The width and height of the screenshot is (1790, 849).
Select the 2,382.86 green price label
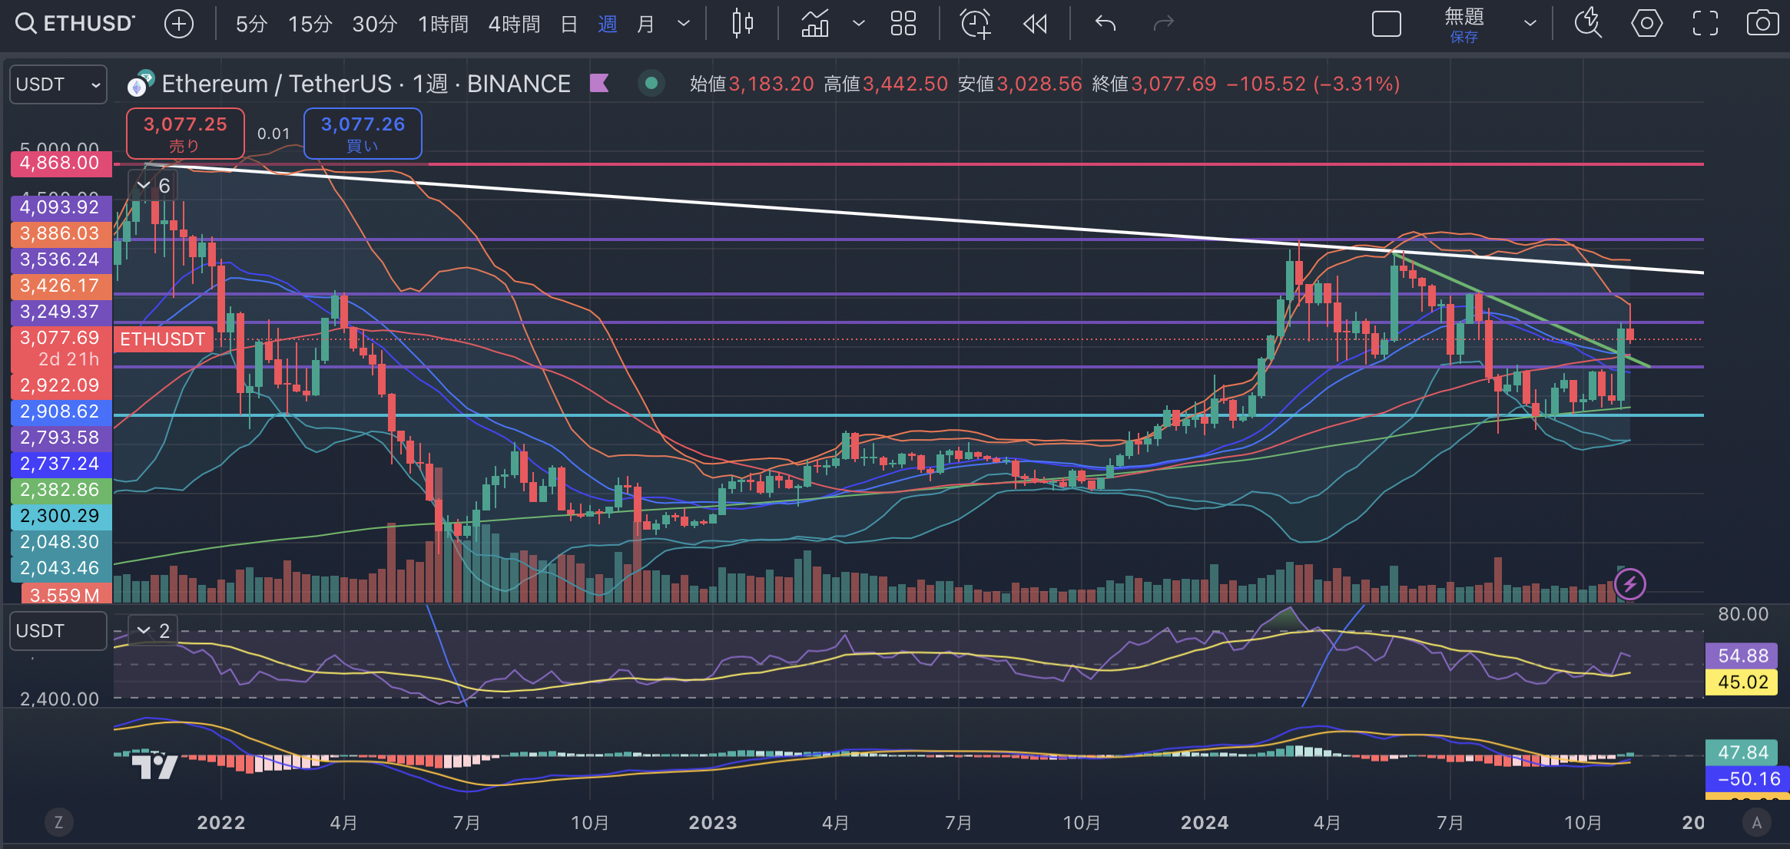pos(61,490)
